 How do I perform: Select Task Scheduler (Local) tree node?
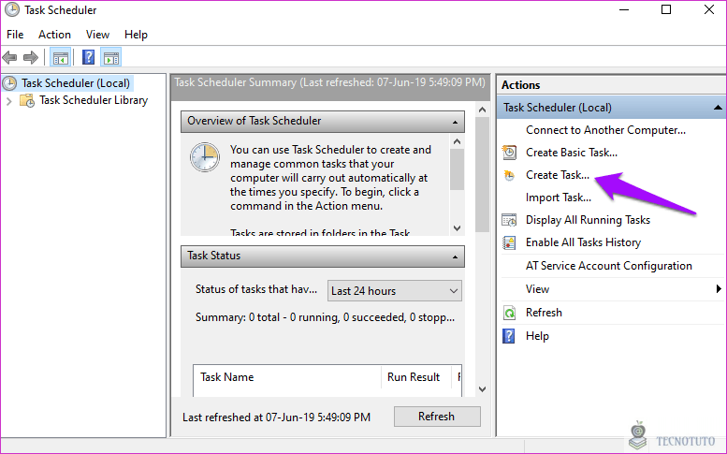[x=76, y=83]
